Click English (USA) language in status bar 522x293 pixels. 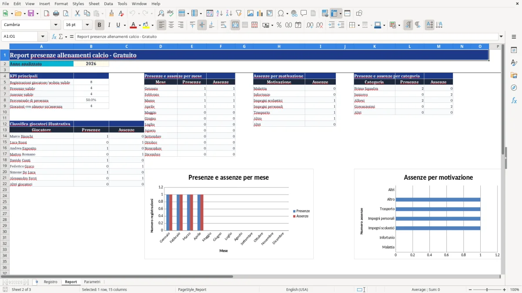297,290
